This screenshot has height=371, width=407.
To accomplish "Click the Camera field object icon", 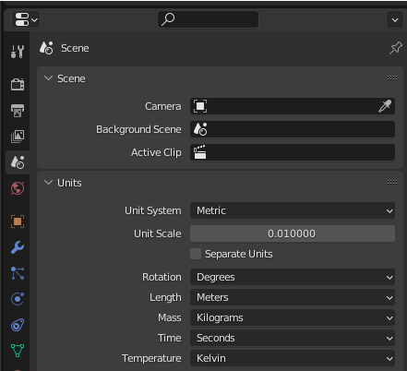I will point(200,106).
